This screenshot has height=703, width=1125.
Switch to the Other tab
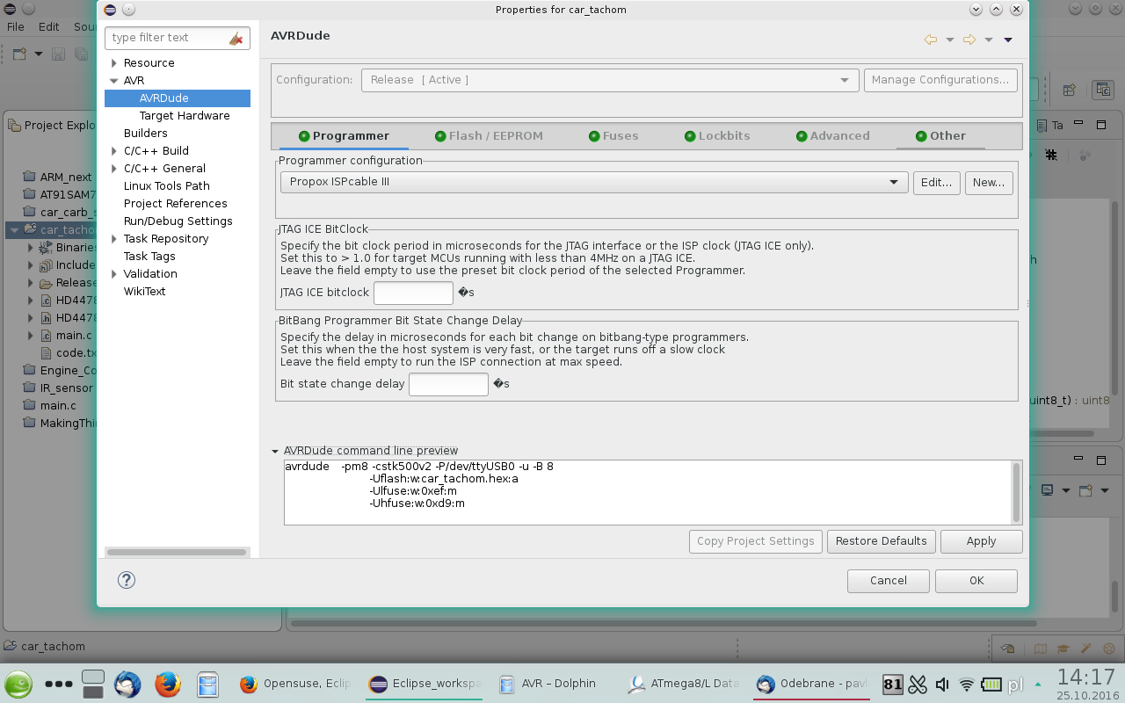click(x=940, y=136)
